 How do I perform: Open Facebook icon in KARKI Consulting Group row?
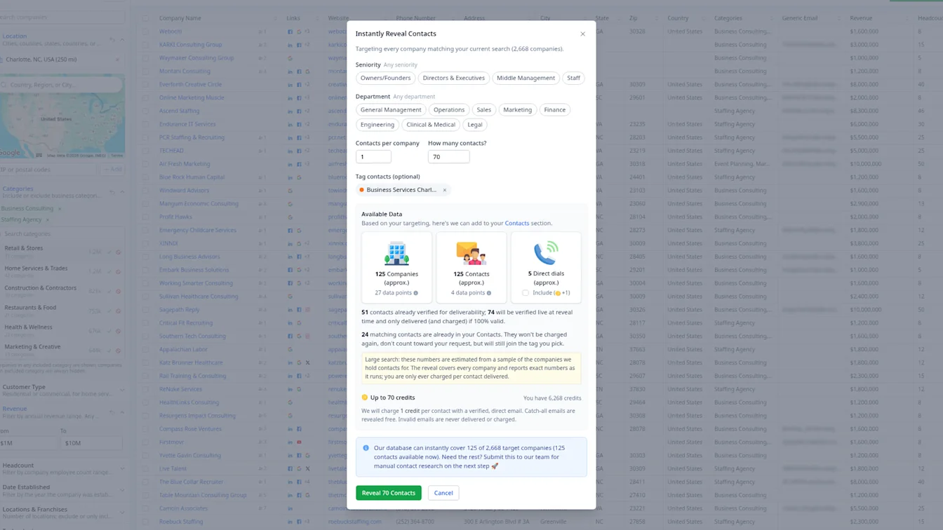point(299,45)
